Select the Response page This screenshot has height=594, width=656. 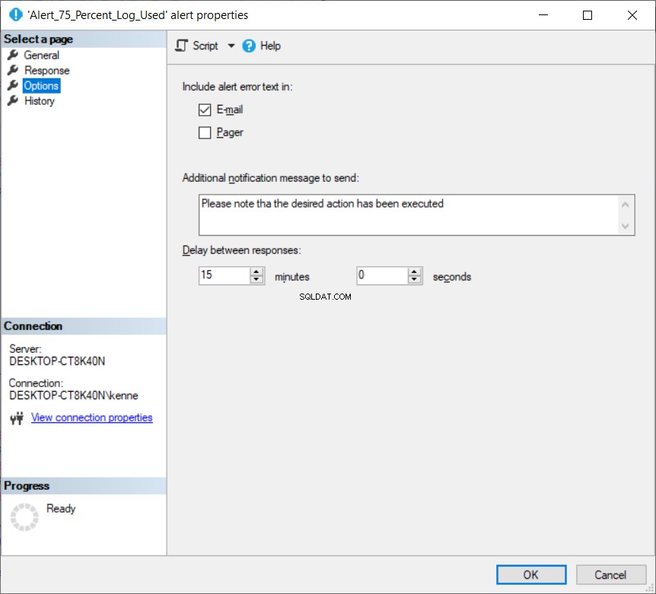coord(47,70)
